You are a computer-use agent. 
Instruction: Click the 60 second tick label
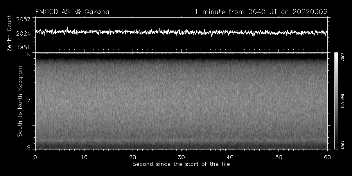pyautogui.click(x=327, y=157)
